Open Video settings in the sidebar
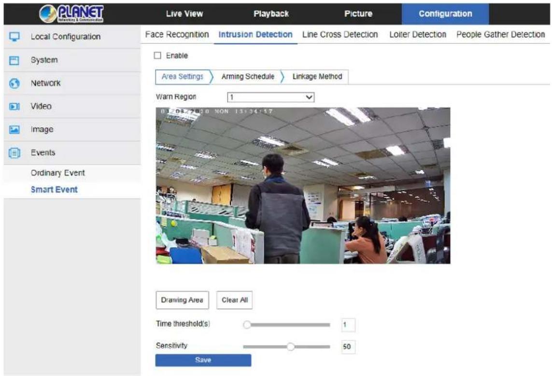The height and width of the screenshot is (376, 552). pos(72,106)
